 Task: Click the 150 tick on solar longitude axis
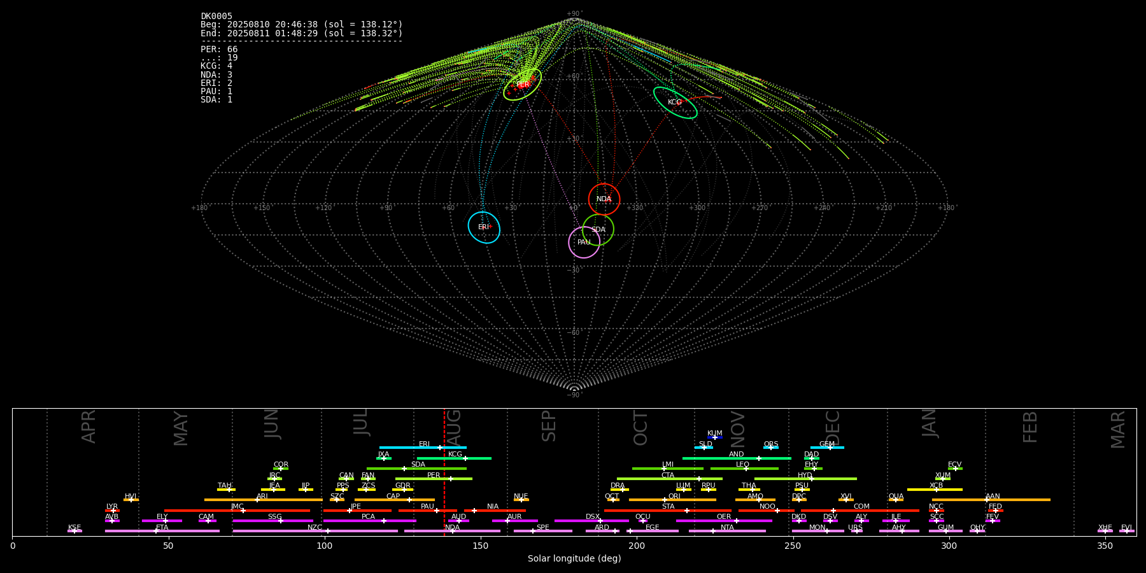point(481,546)
